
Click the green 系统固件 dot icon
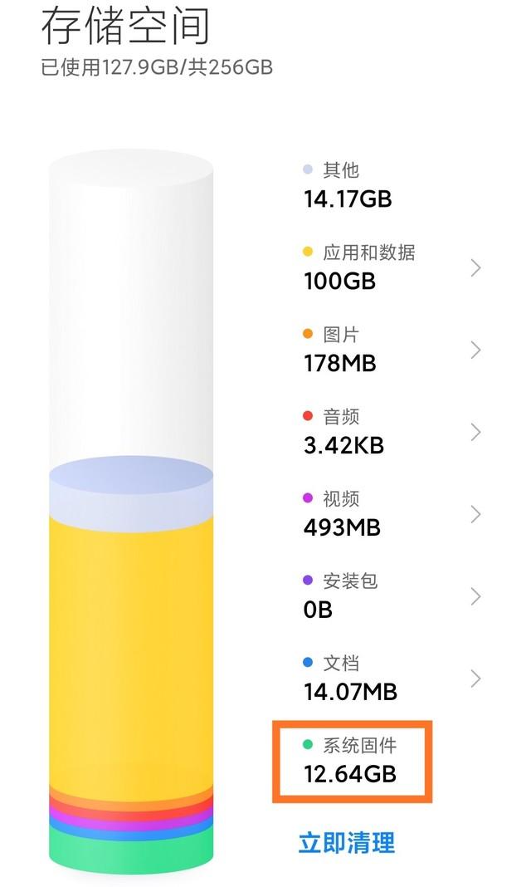pyautogui.click(x=308, y=745)
